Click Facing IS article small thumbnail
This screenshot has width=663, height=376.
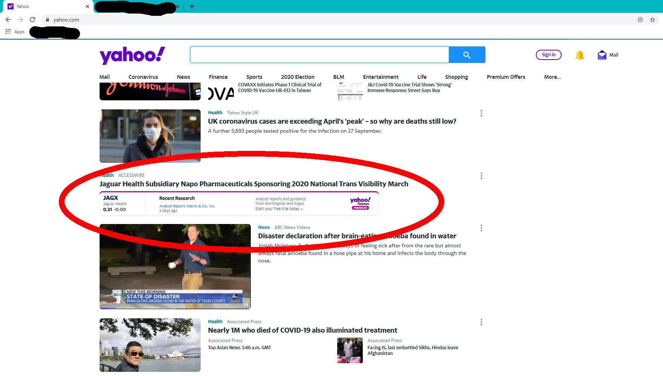click(350, 350)
